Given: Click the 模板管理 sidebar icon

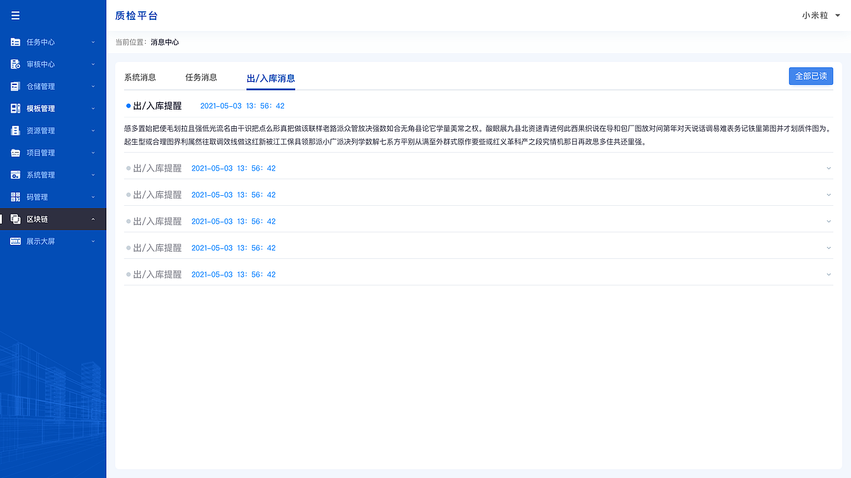Looking at the screenshot, I should 15,108.
